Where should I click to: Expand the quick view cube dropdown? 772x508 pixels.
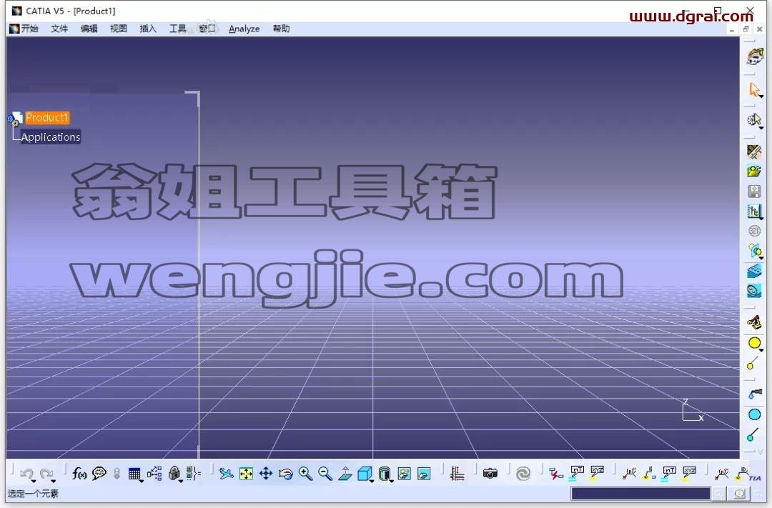[372, 481]
